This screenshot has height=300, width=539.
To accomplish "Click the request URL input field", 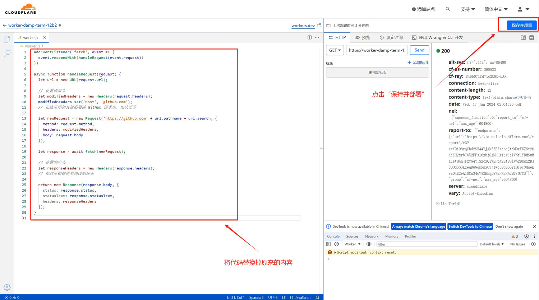I will point(377,50).
